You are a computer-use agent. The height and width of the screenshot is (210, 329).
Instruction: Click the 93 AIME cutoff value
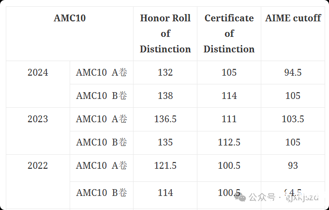point(293,165)
